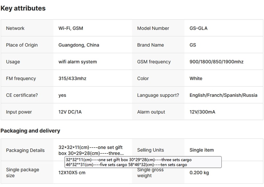The image size is (264, 187).
Task: Click the "Model Number" label cell
Action: 153,28
